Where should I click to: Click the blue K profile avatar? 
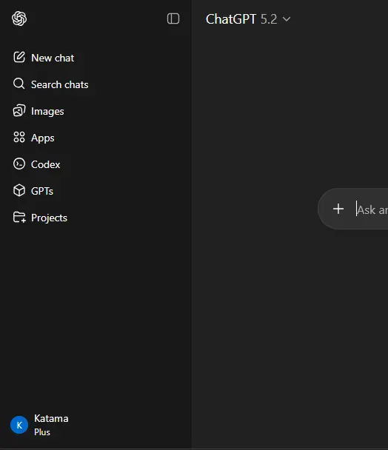click(x=19, y=425)
